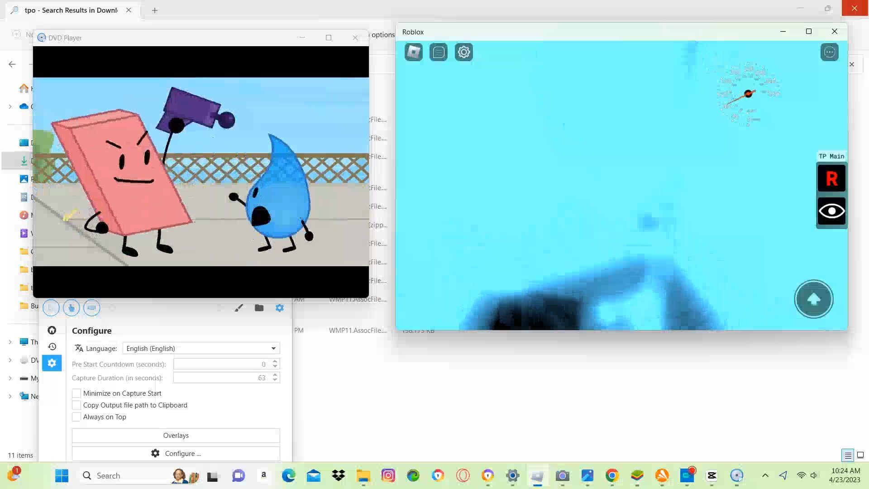Enable Copy Output file path to Clipboard

(x=76, y=405)
